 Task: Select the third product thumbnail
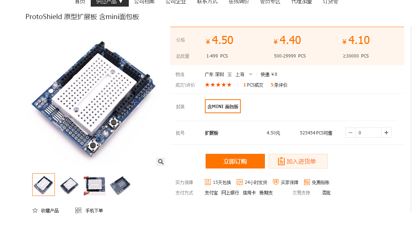95,185
